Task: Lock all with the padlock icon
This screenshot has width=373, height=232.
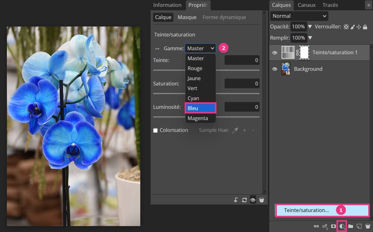Action: pyautogui.click(x=365, y=27)
